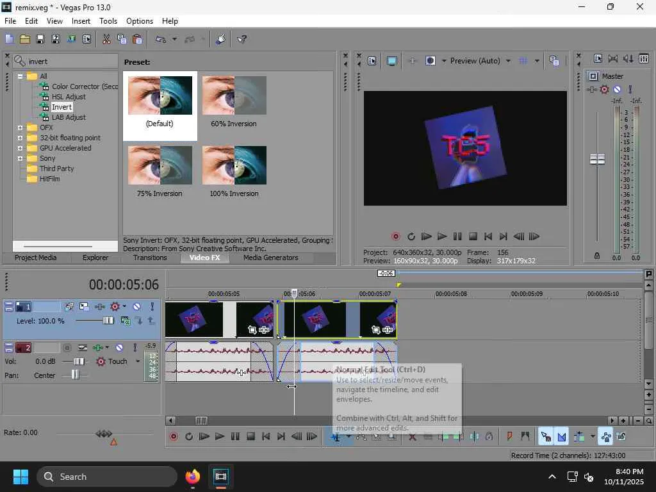This screenshot has width=656, height=492.
Task: Select the 100% Inversion preset thumbnail
Action: 234,165
